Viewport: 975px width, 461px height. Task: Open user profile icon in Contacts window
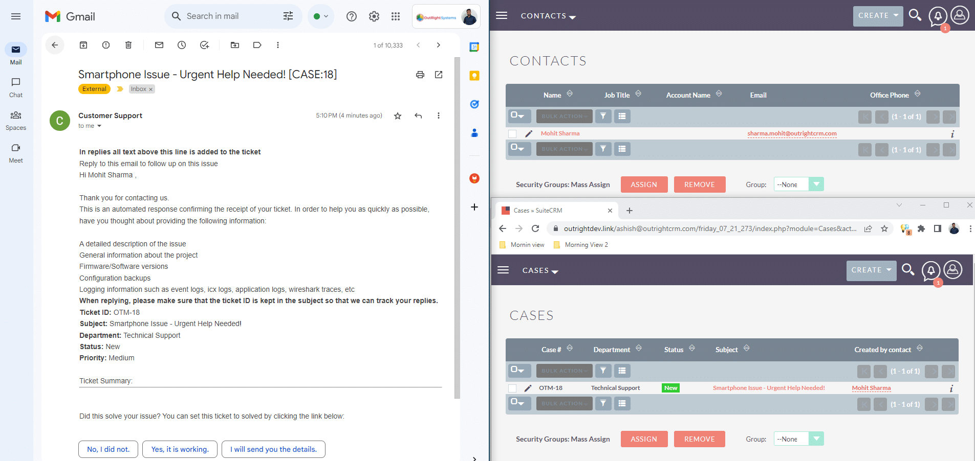pos(960,15)
